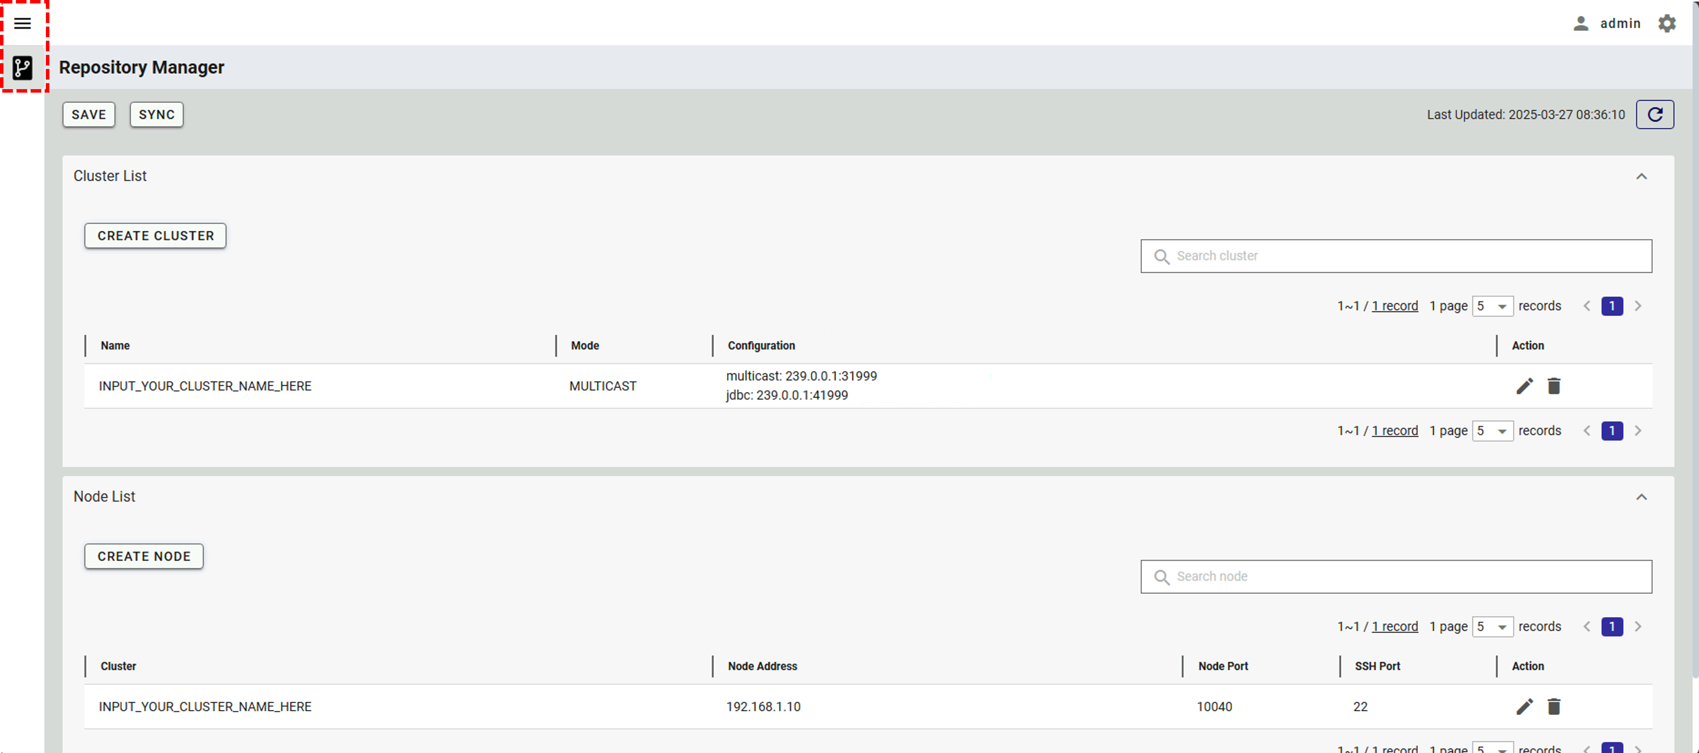Viewport: 1699px width, 753px height.
Task: Click the admin user icon
Action: (1580, 24)
